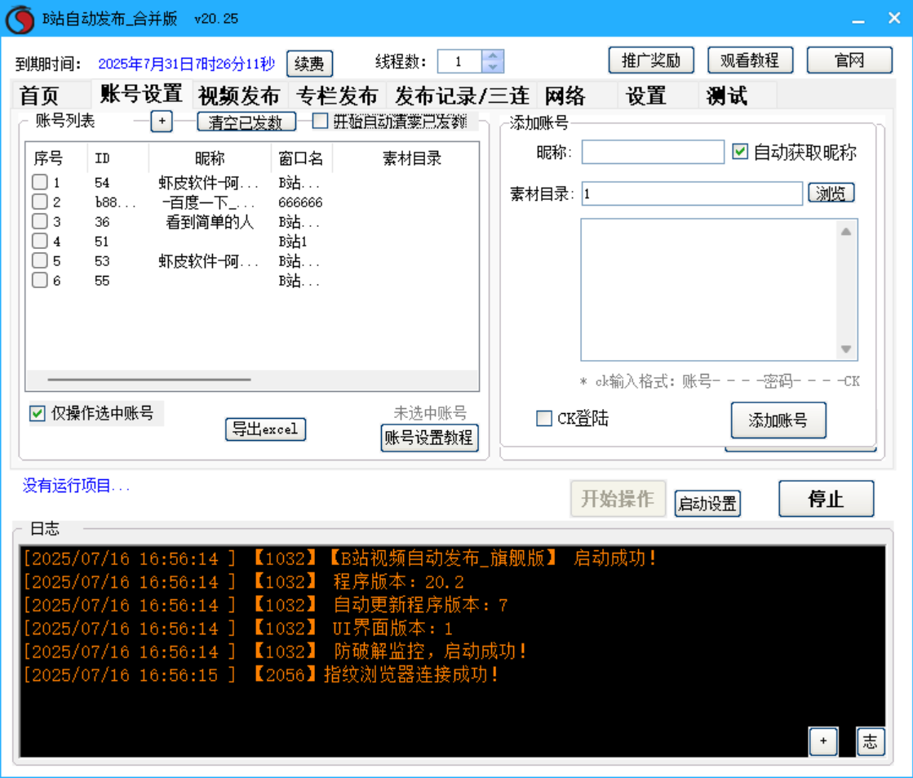Click the 窗口名 column header

[300, 158]
